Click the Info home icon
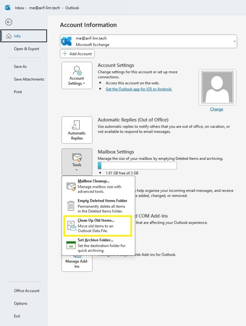Image resolution: width=246 pixels, height=326 pixels. (9, 36)
